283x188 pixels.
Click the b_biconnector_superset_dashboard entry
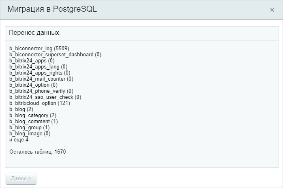(55, 54)
